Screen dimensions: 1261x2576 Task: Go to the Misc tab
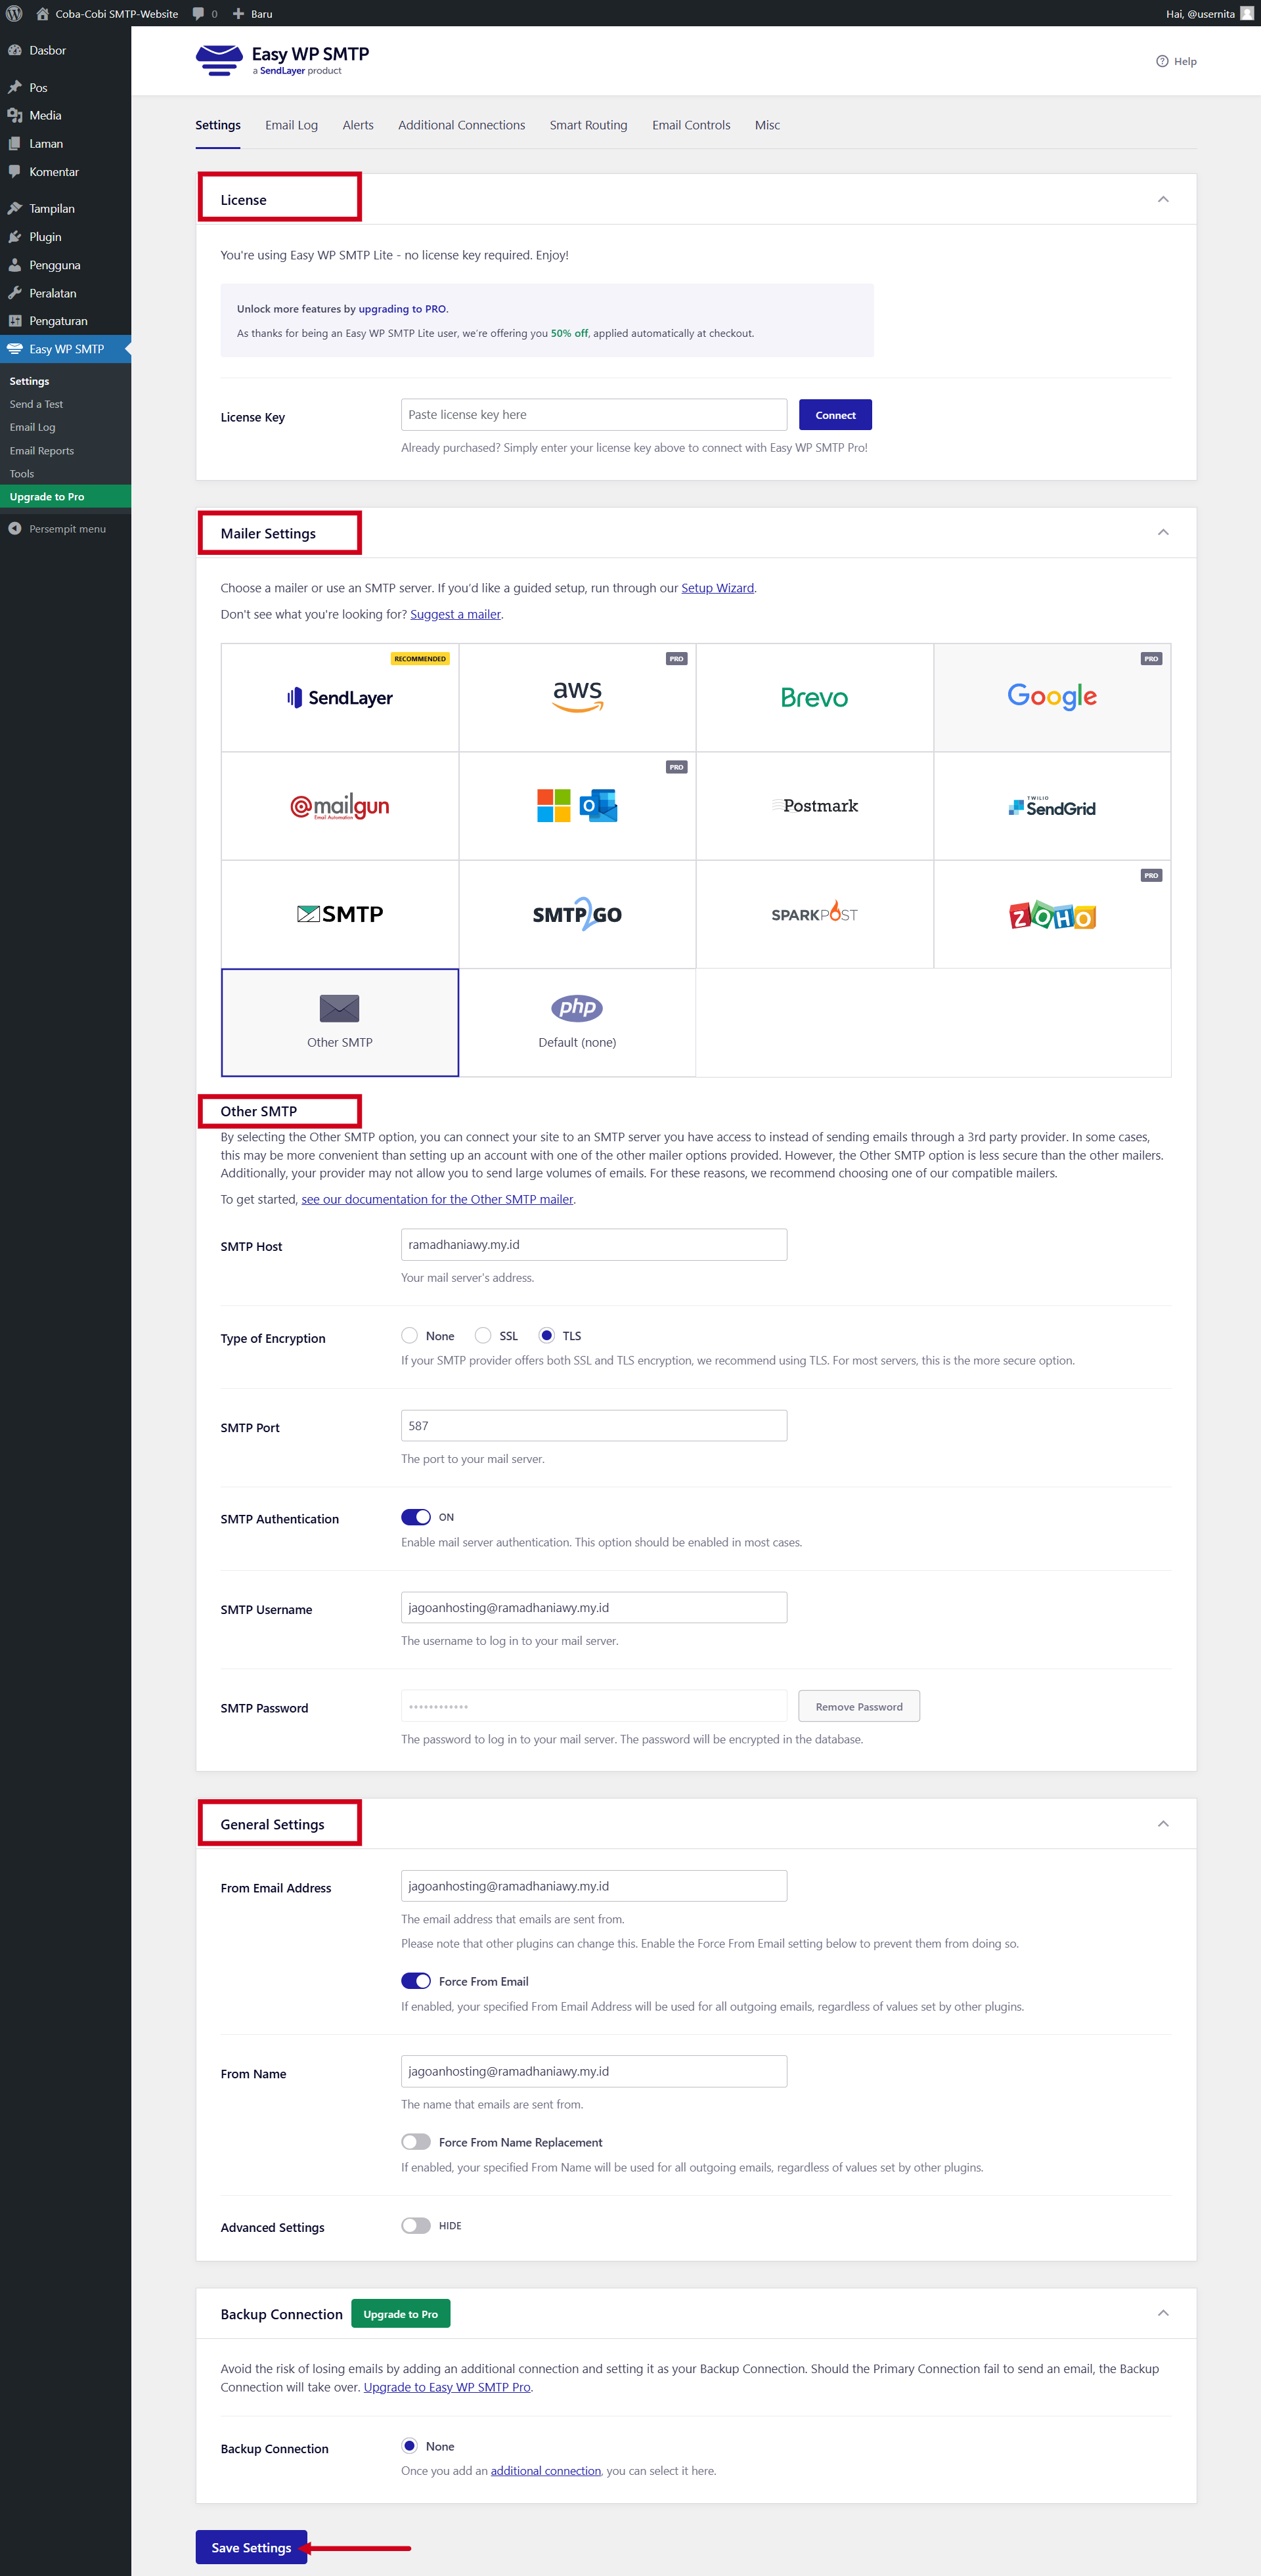[x=767, y=125]
